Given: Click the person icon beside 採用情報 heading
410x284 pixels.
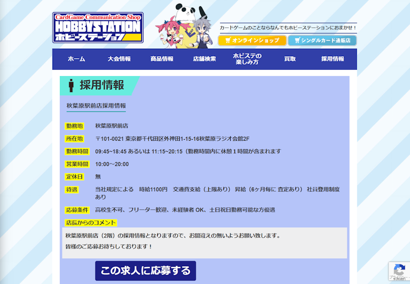Looking at the screenshot, I should (x=71, y=86).
